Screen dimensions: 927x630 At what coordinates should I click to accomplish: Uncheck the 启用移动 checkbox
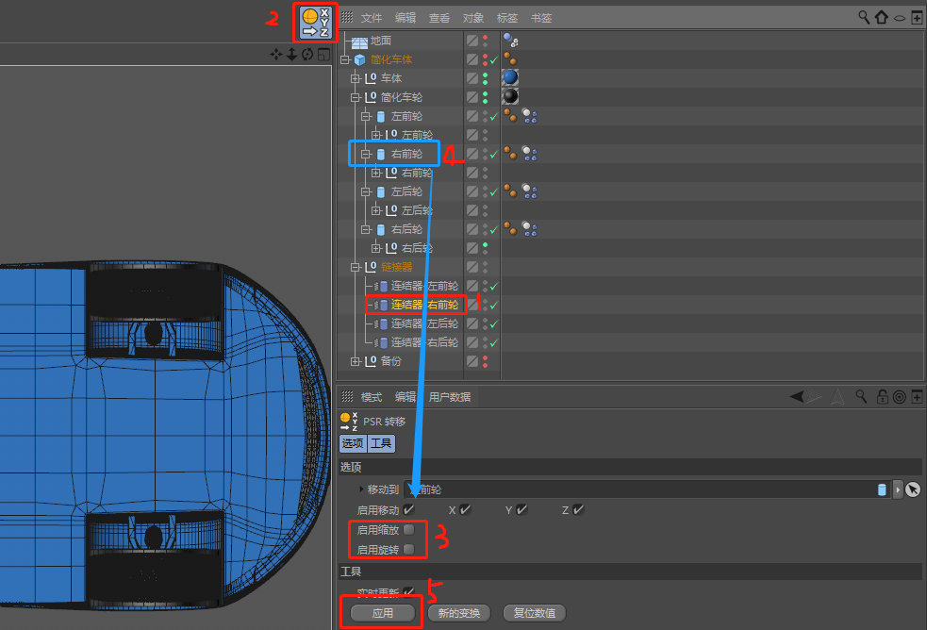click(408, 509)
